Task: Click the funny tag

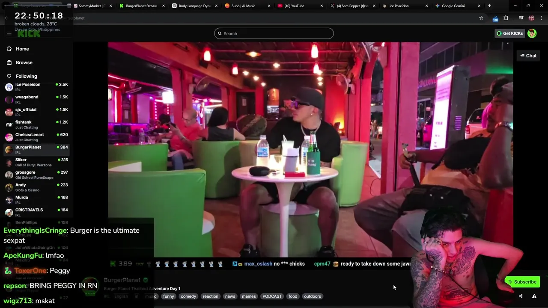Action: point(169,296)
